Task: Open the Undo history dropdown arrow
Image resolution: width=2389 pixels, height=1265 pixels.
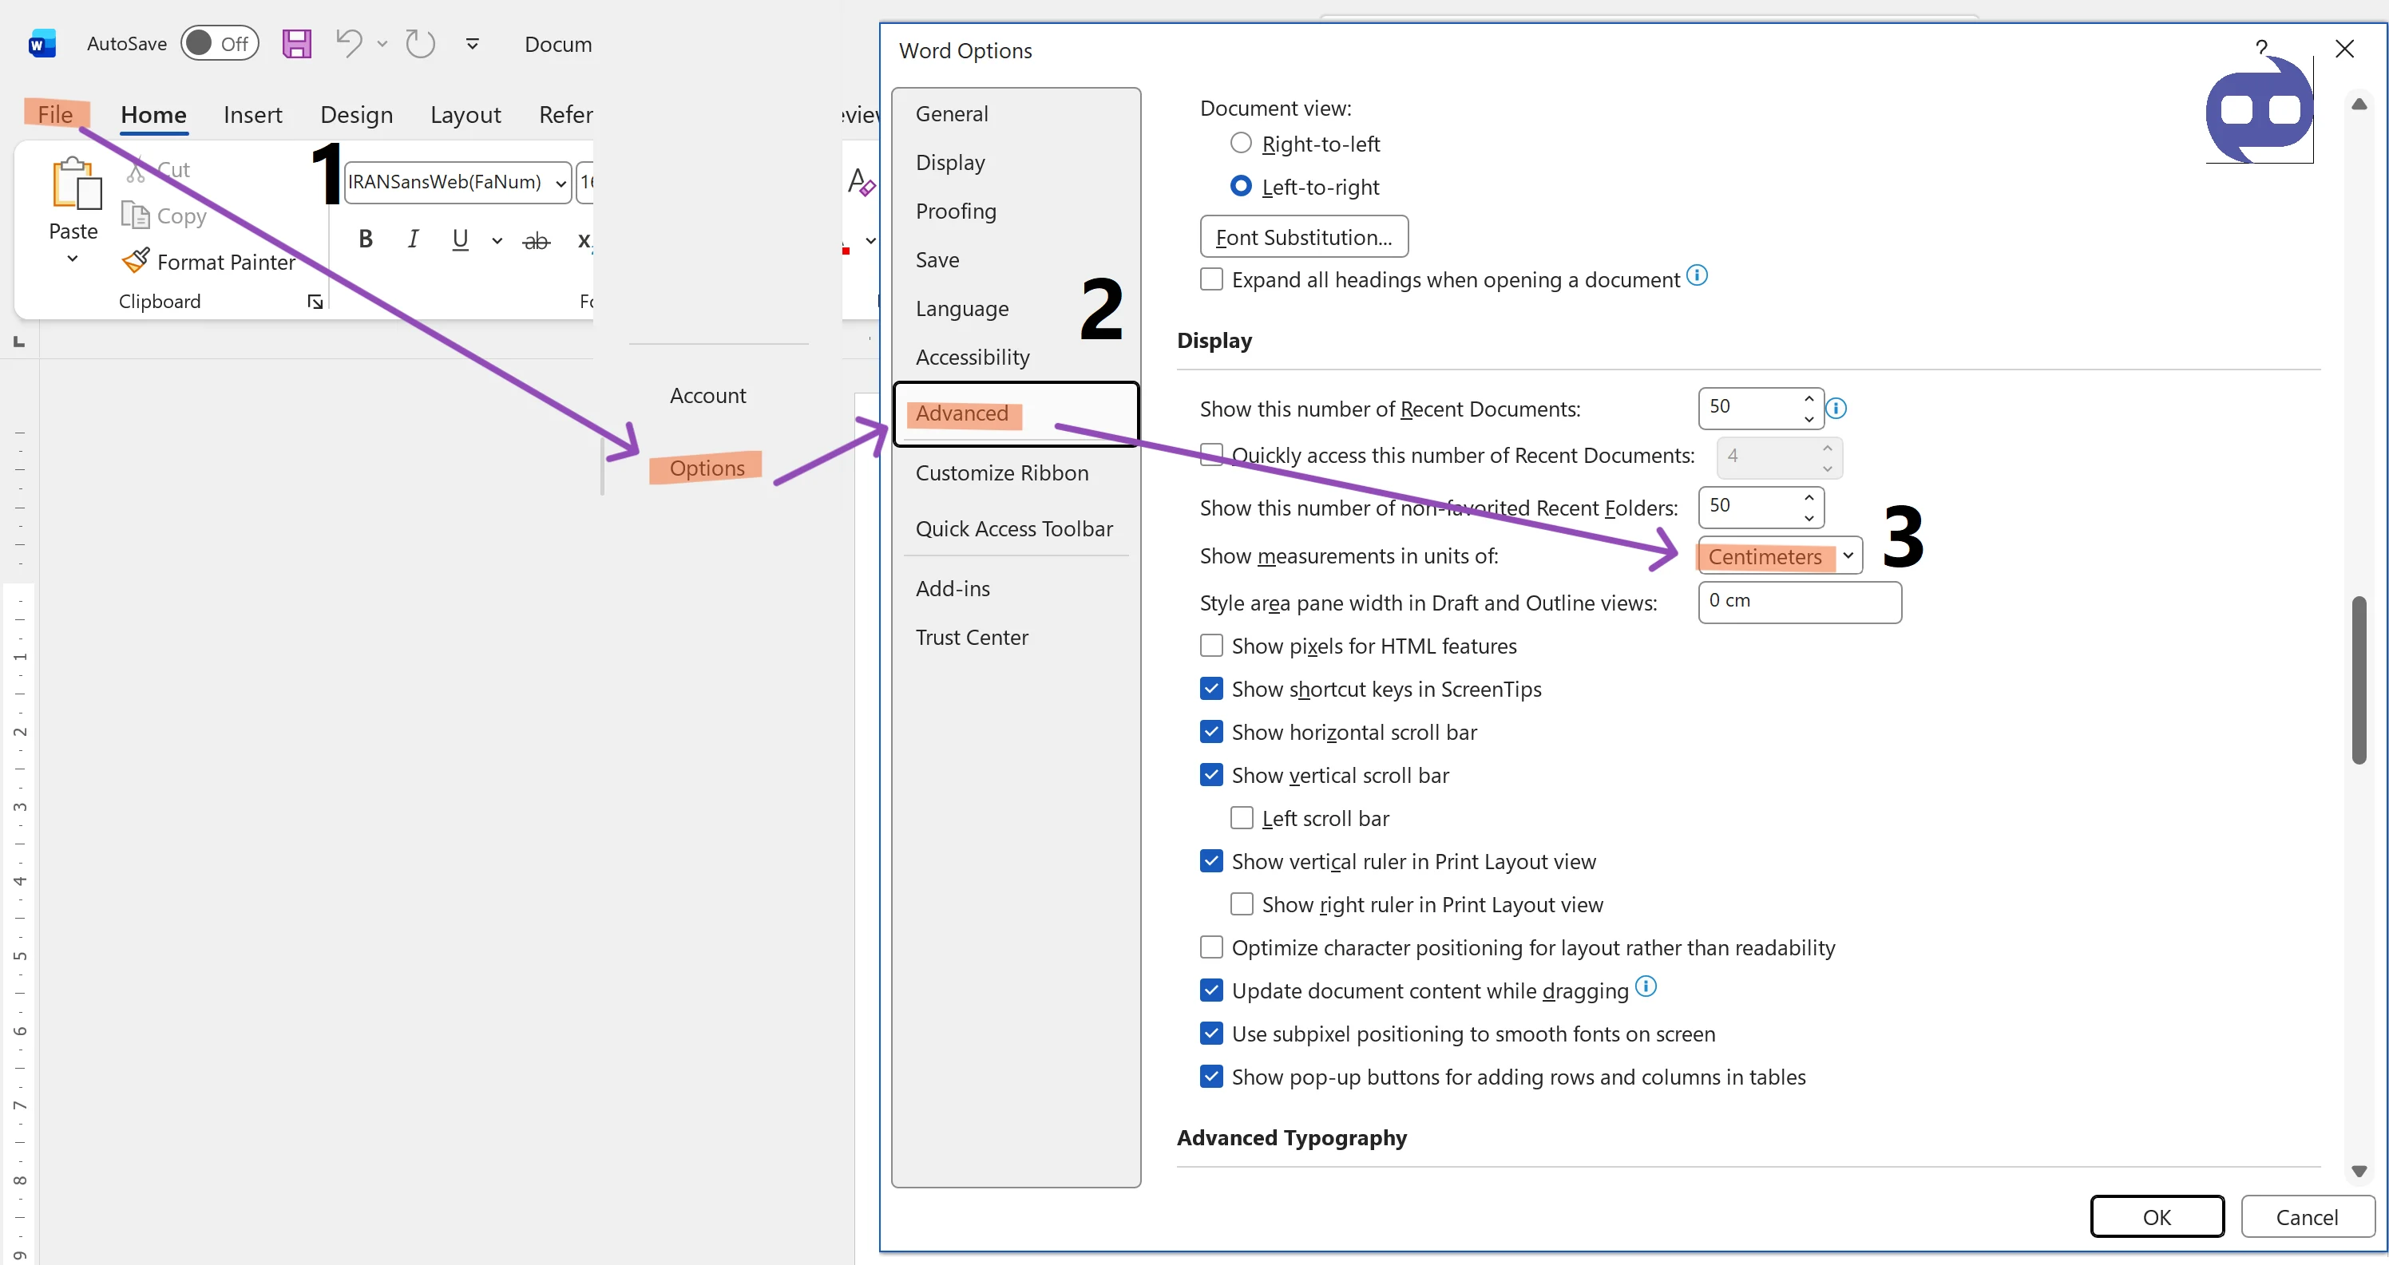Action: pyautogui.click(x=382, y=44)
